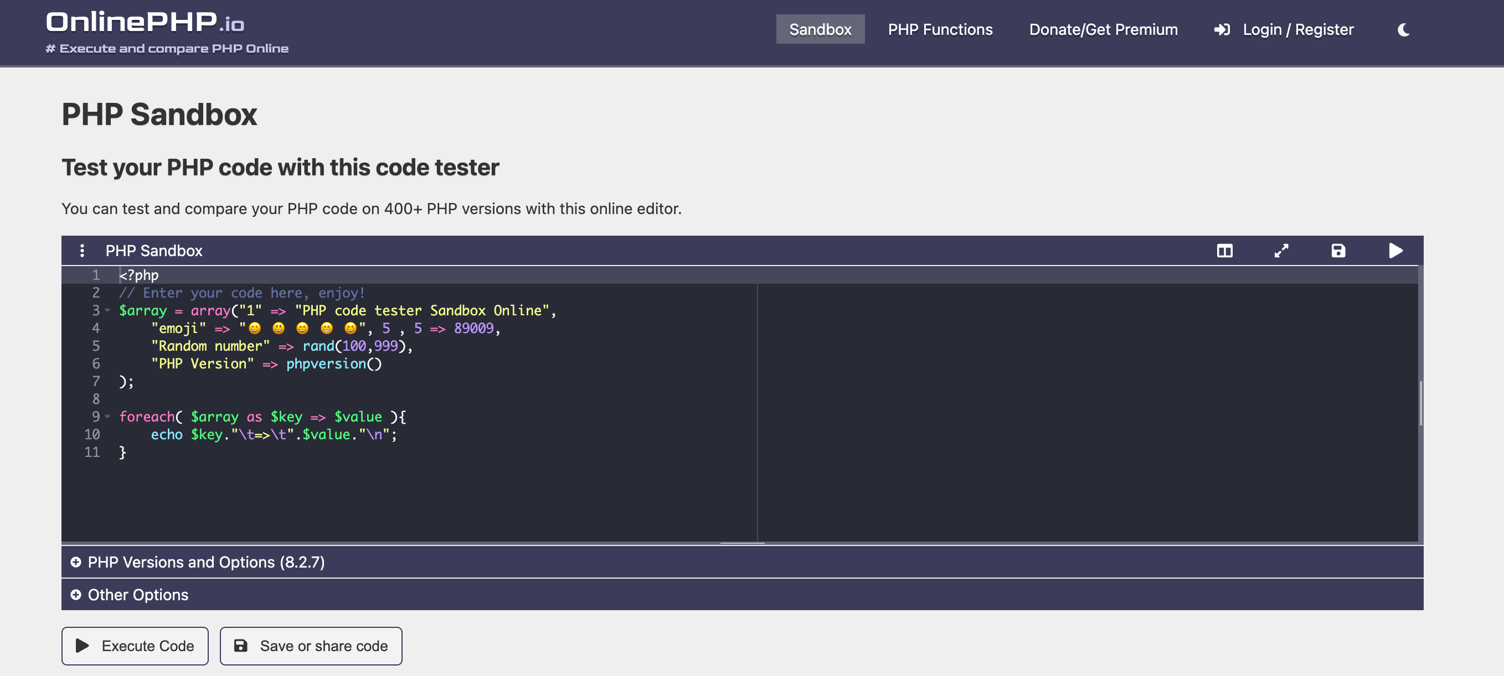The height and width of the screenshot is (676, 1504).
Task: Click the OnlinePHP.io logo
Action: (145, 23)
